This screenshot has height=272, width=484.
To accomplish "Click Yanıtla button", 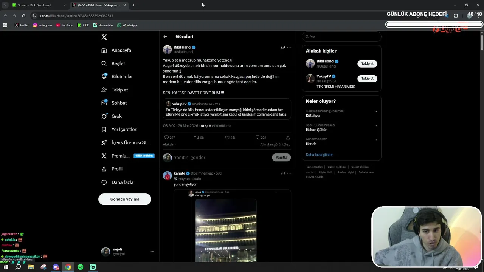I will (x=281, y=158).
